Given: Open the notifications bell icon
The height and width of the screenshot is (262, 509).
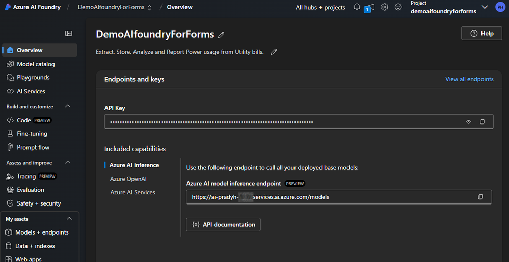Looking at the screenshot, I should pos(357,7).
